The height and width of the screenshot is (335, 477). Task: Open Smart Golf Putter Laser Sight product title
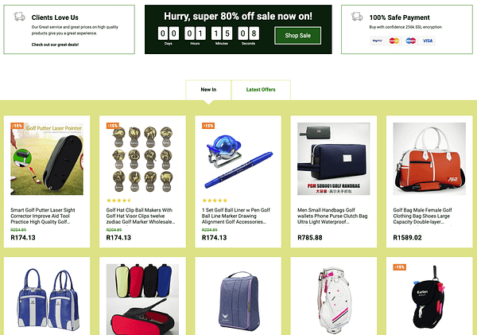[x=43, y=216]
